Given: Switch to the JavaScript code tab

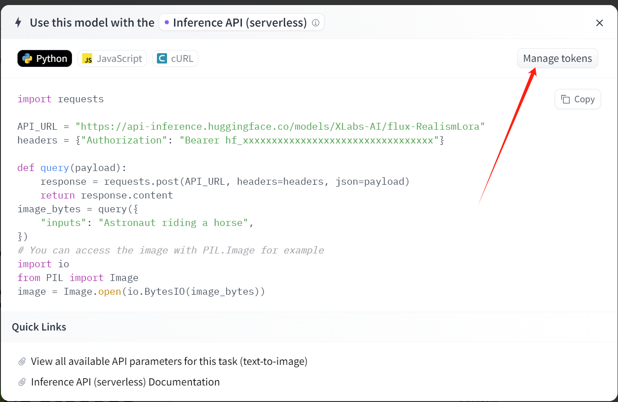Looking at the screenshot, I should pyautogui.click(x=112, y=59).
